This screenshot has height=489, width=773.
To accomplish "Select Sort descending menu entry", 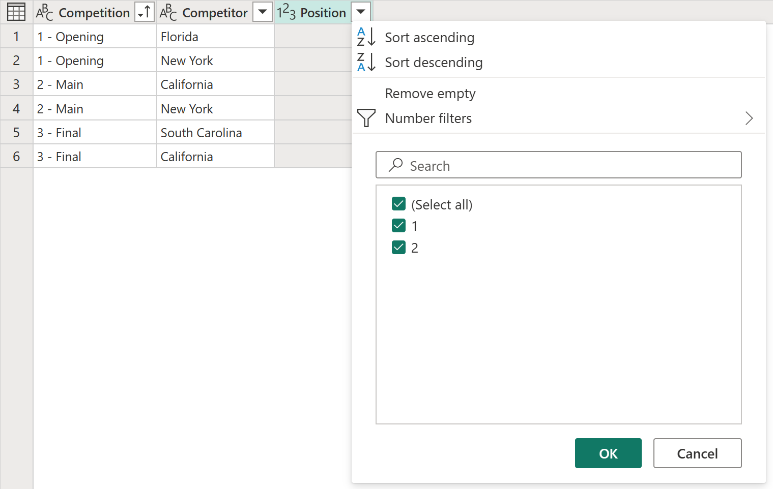I will [x=434, y=62].
